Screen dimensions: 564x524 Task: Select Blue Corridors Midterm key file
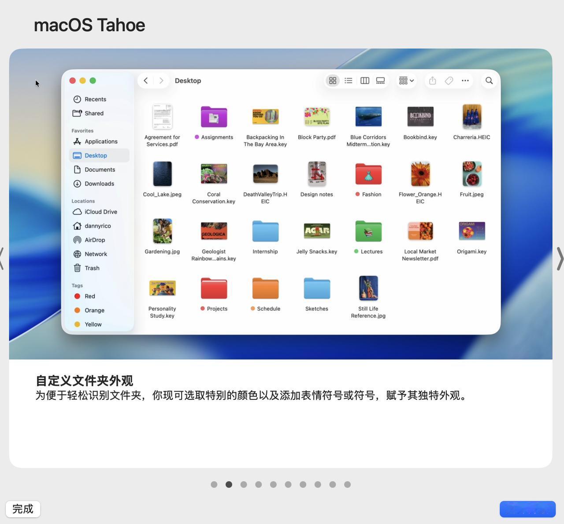pos(368,117)
